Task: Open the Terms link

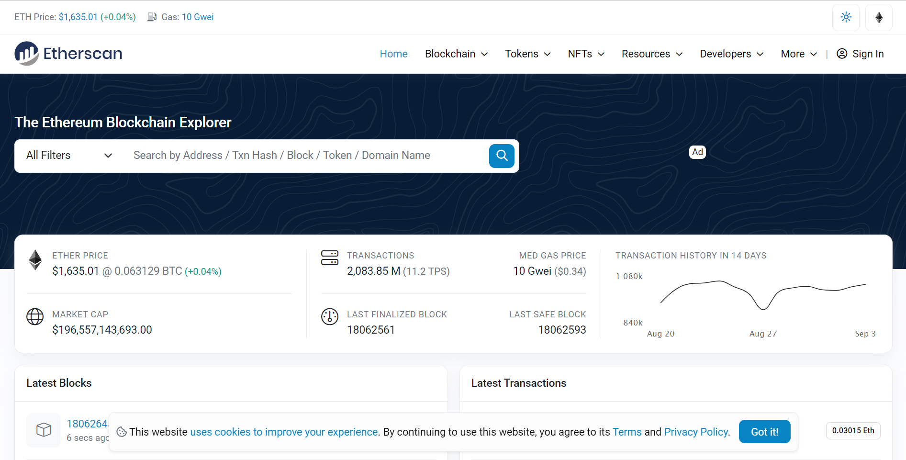Action: click(627, 432)
